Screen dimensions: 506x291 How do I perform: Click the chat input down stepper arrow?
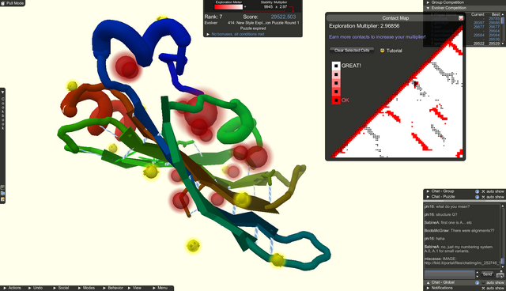pyautogui.click(x=477, y=277)
